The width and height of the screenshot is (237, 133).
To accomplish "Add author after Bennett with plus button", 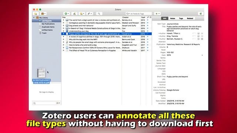I will (202, 39).
